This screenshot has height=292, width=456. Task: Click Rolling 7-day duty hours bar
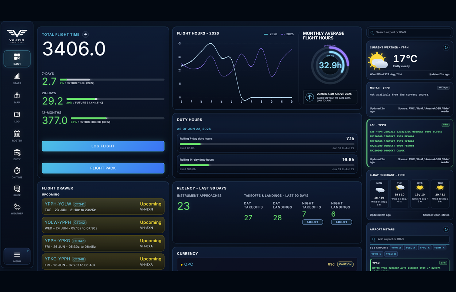(x=267, y=144)
